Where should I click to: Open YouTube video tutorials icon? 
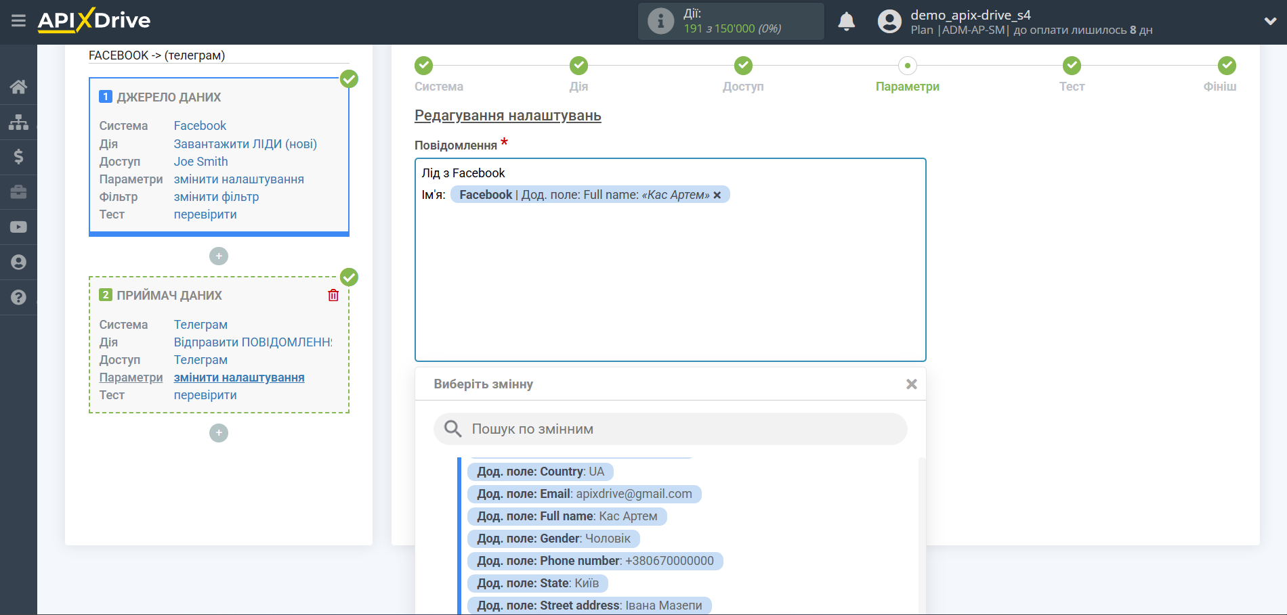click(18, 227)
